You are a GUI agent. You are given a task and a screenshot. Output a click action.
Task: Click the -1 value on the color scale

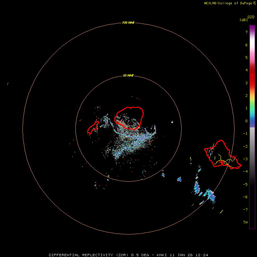pos(245,134)
